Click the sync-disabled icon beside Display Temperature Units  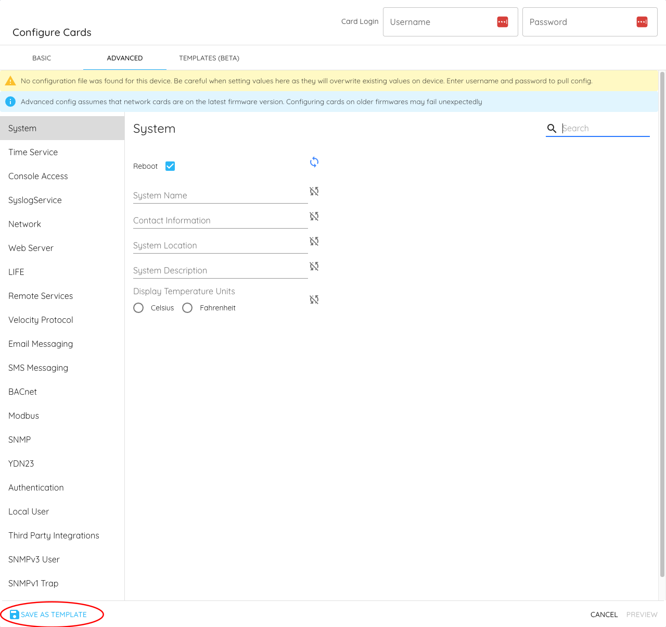tap(314, 299)
